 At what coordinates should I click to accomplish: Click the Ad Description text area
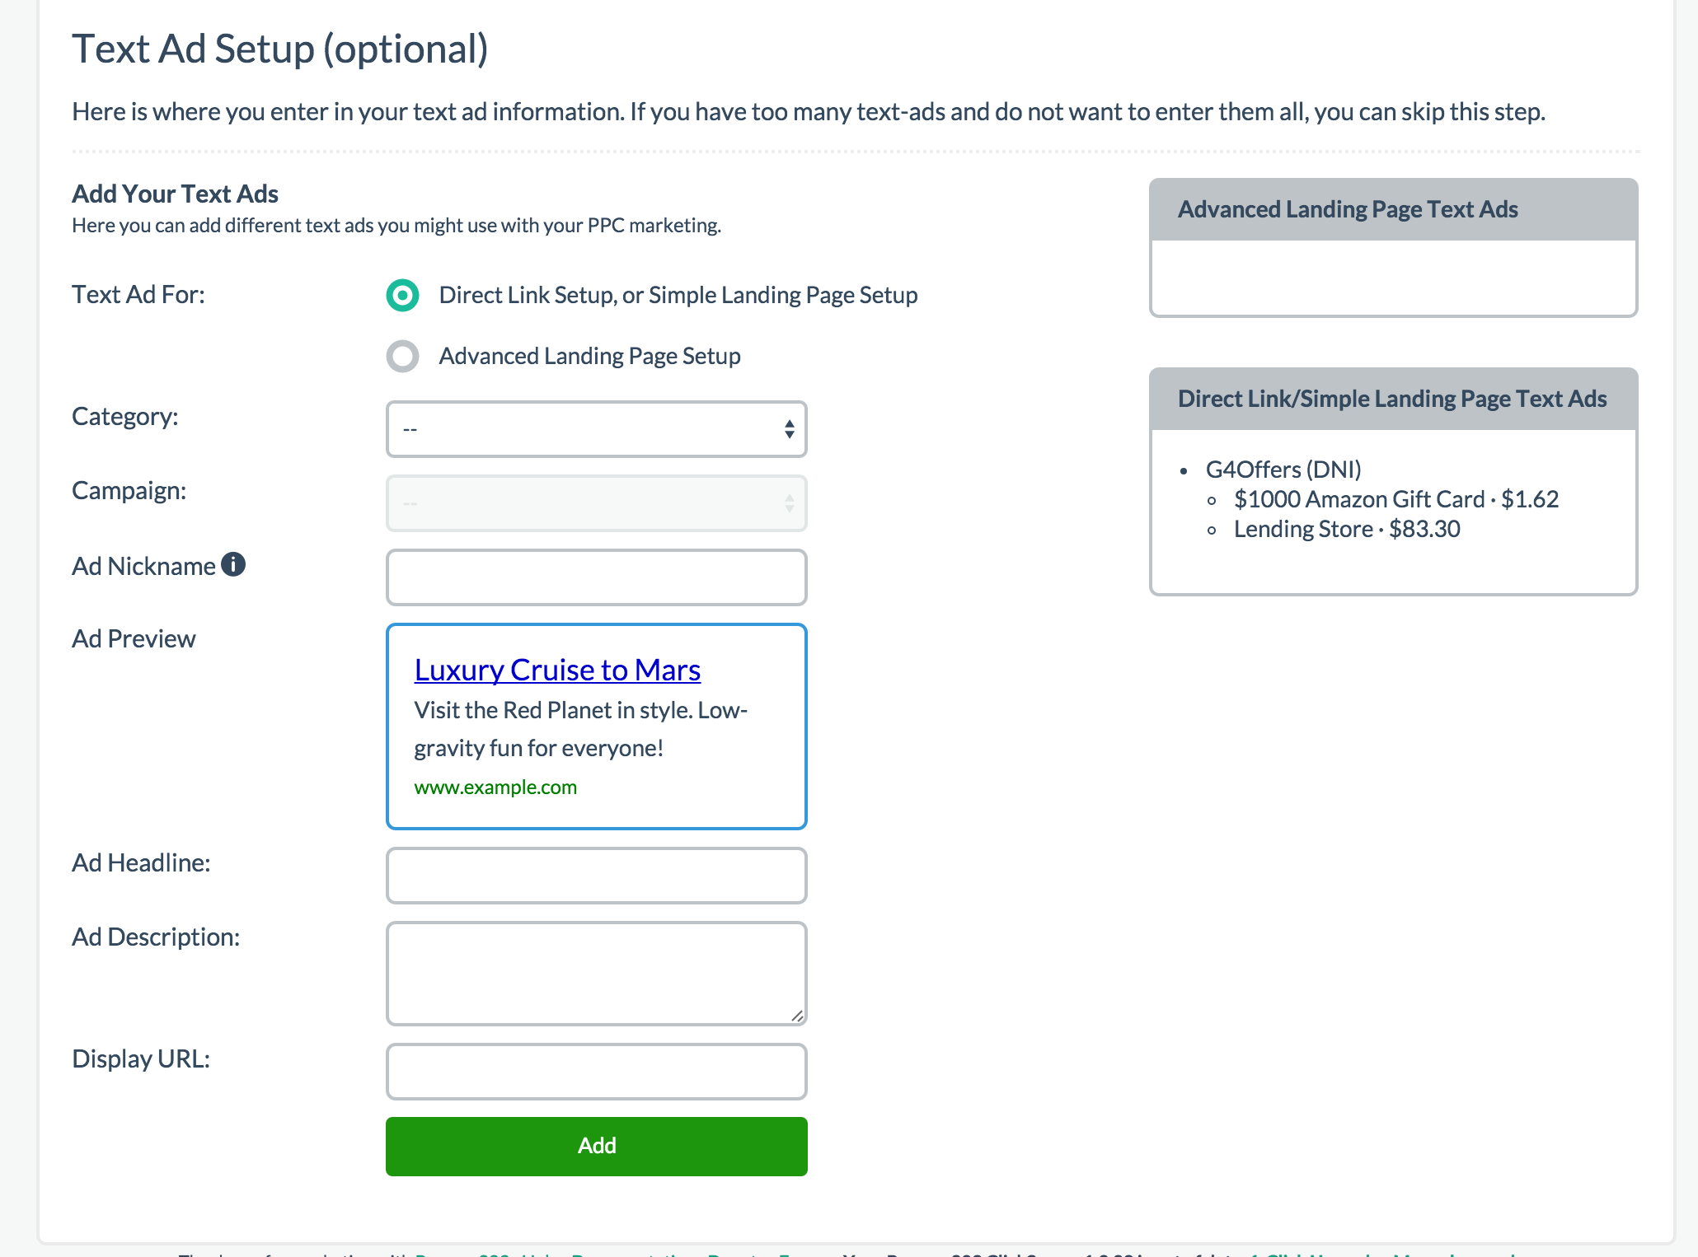point(596,972)
